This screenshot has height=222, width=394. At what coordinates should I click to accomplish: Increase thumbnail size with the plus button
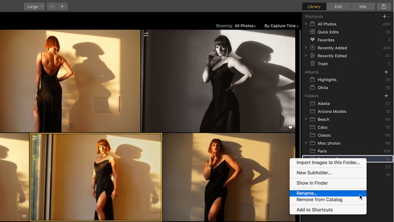62,6
